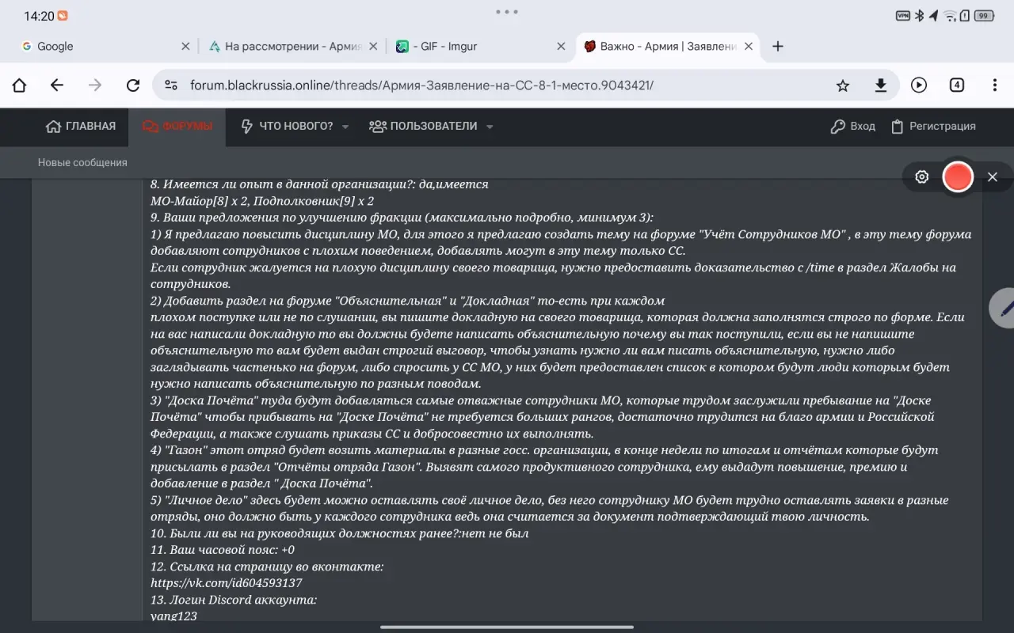Screen dimensions: 1014x633
Task: Click the media play button in toolbar
Action: (919, 85)
